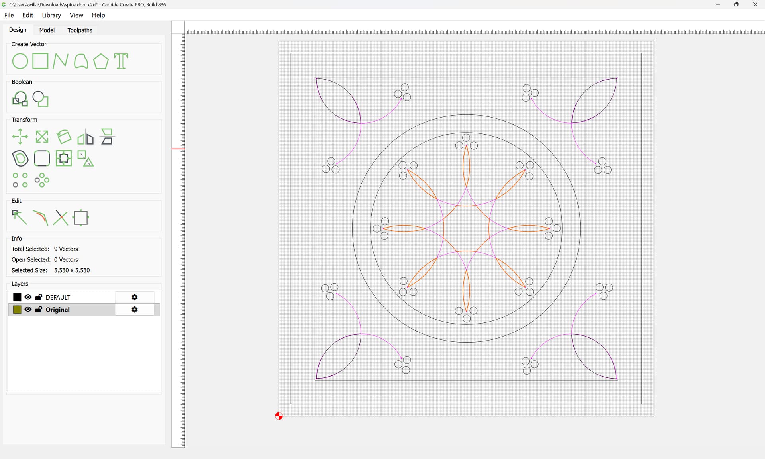Toggle the lock on DEFAULT layer

(x=39, y=297)
